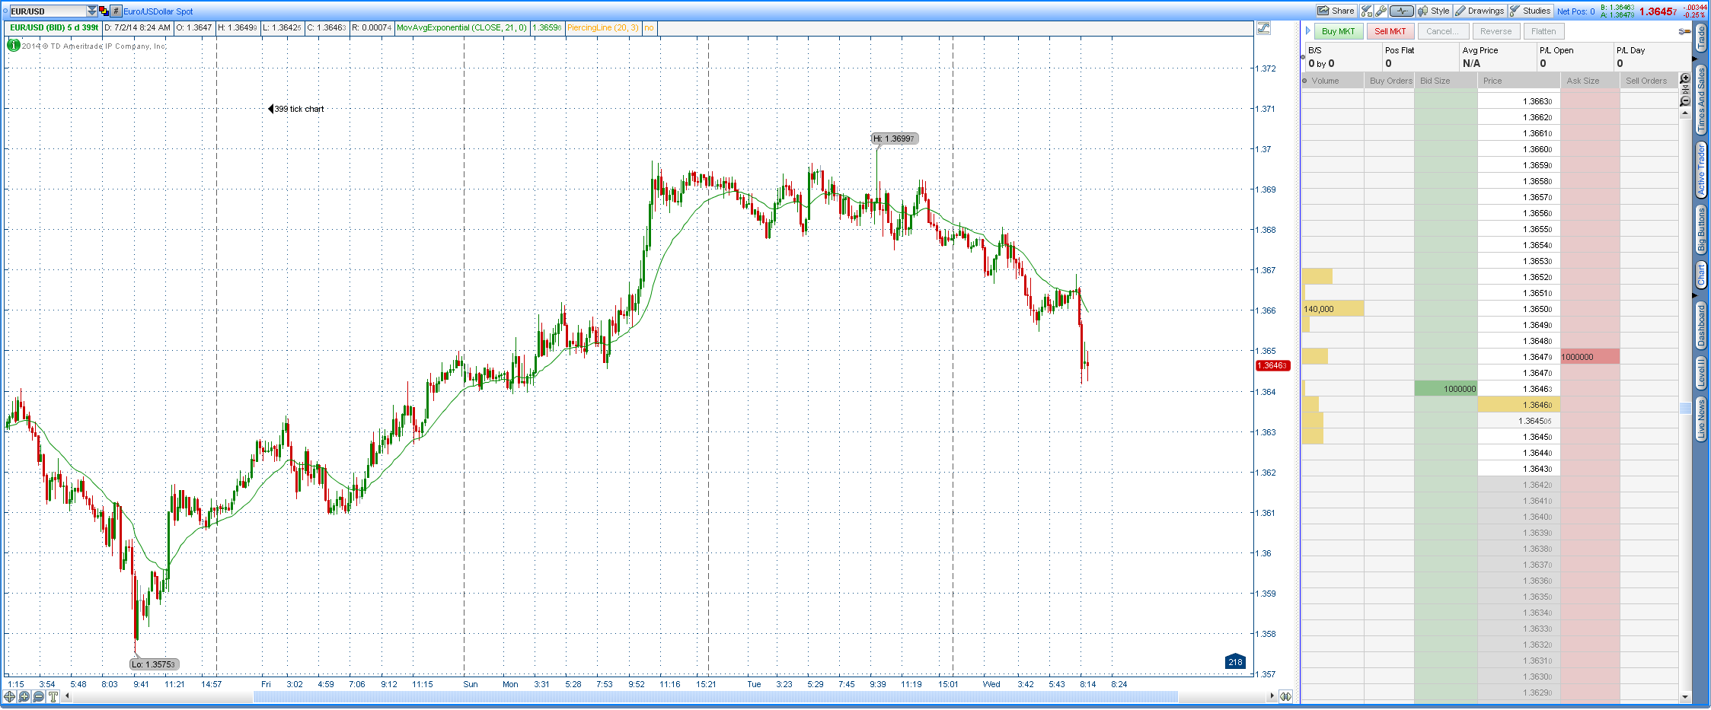Viewport: 1711px width, 710px height.
Task: Click the EUR/USD symbol input field
Action: pyautogui.click(x=48, y=11)
